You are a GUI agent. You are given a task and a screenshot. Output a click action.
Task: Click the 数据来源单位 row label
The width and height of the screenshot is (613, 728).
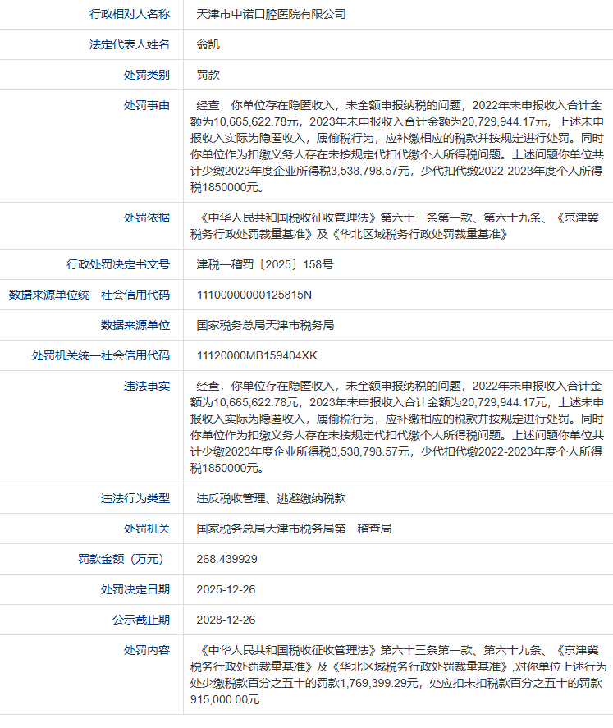point(135,325)
